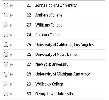The height and width of the screenshot is (100, 109).
Task: Click the New York University name
Action: point(52,64)
